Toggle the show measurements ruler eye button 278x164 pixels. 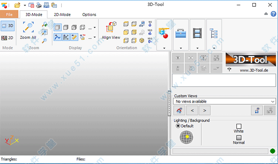coord(74,37)
